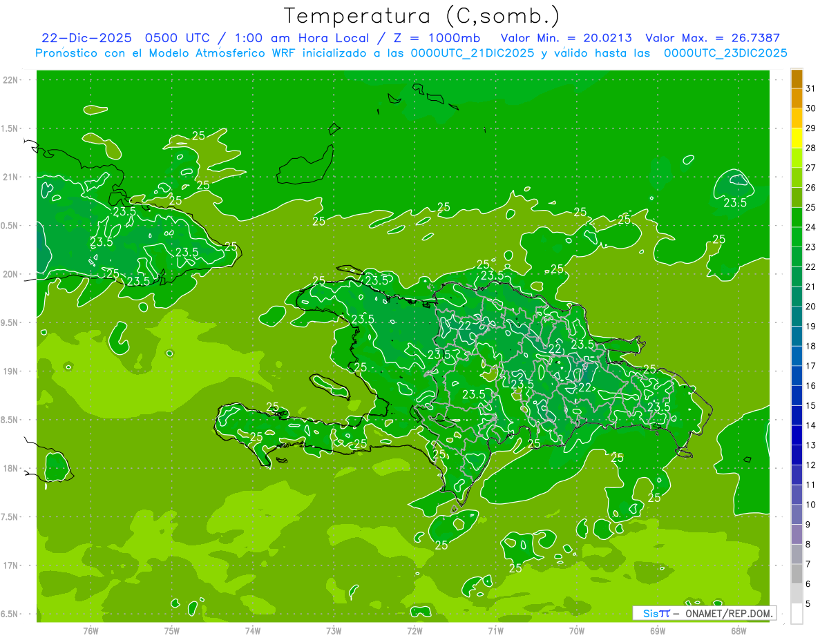Click the yellow swatch between 28 and 29
The width and height of the screenshot is (829, 640).
pyautogui.click(x=797, y=138)
